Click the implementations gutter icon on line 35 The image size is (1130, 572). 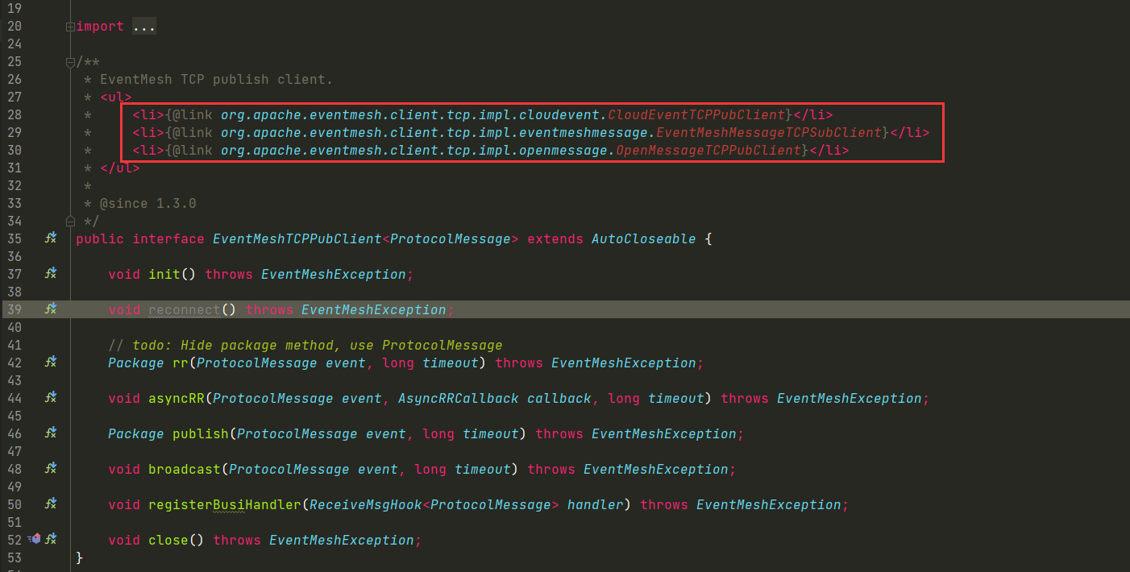pyautogui.click(x=50, y=238)
